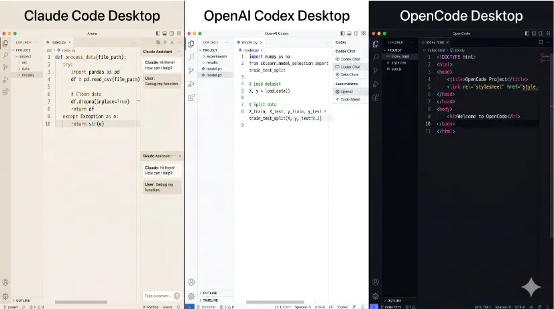The height and width of the screenshot is (309, 554).
Task: Click Accounts icon in OpenAI Codex window
Action: [x=191, y=282]
